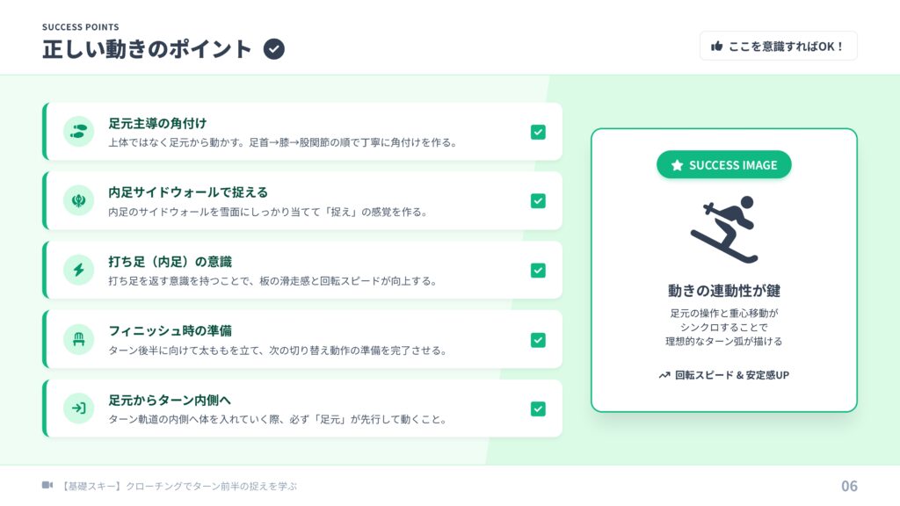Click the green SUCCESS IMAGE badge

tap(723, 165)
